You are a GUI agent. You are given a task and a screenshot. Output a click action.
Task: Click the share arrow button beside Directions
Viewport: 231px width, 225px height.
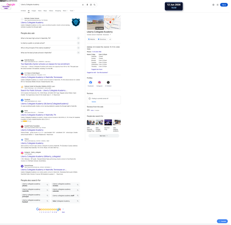110,39
